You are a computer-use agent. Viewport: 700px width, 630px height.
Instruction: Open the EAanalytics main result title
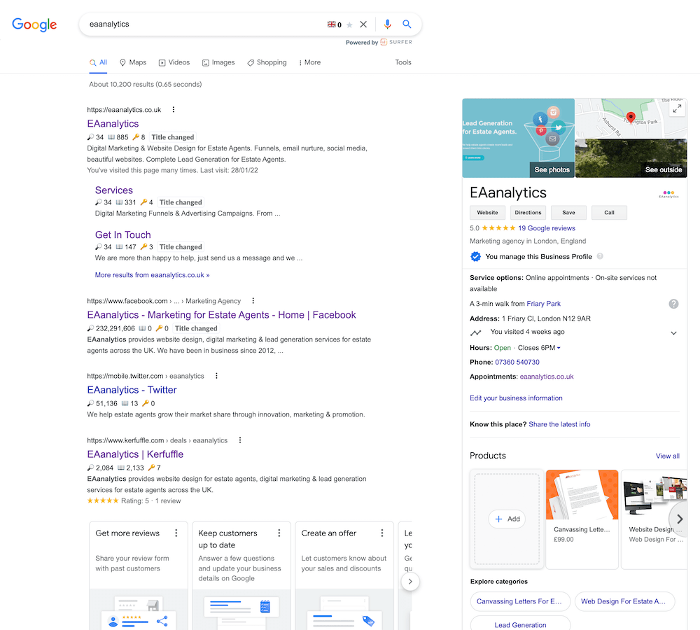pos(113,124)
